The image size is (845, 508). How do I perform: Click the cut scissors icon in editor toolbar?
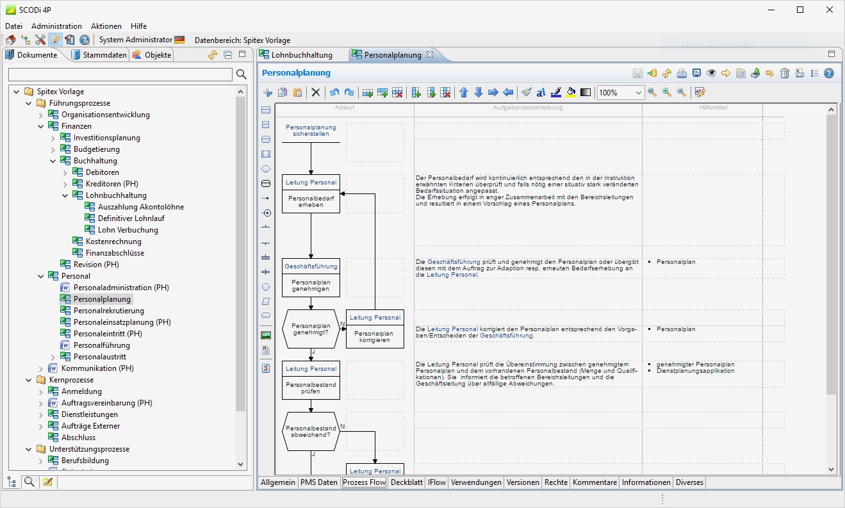coord(268,93)
